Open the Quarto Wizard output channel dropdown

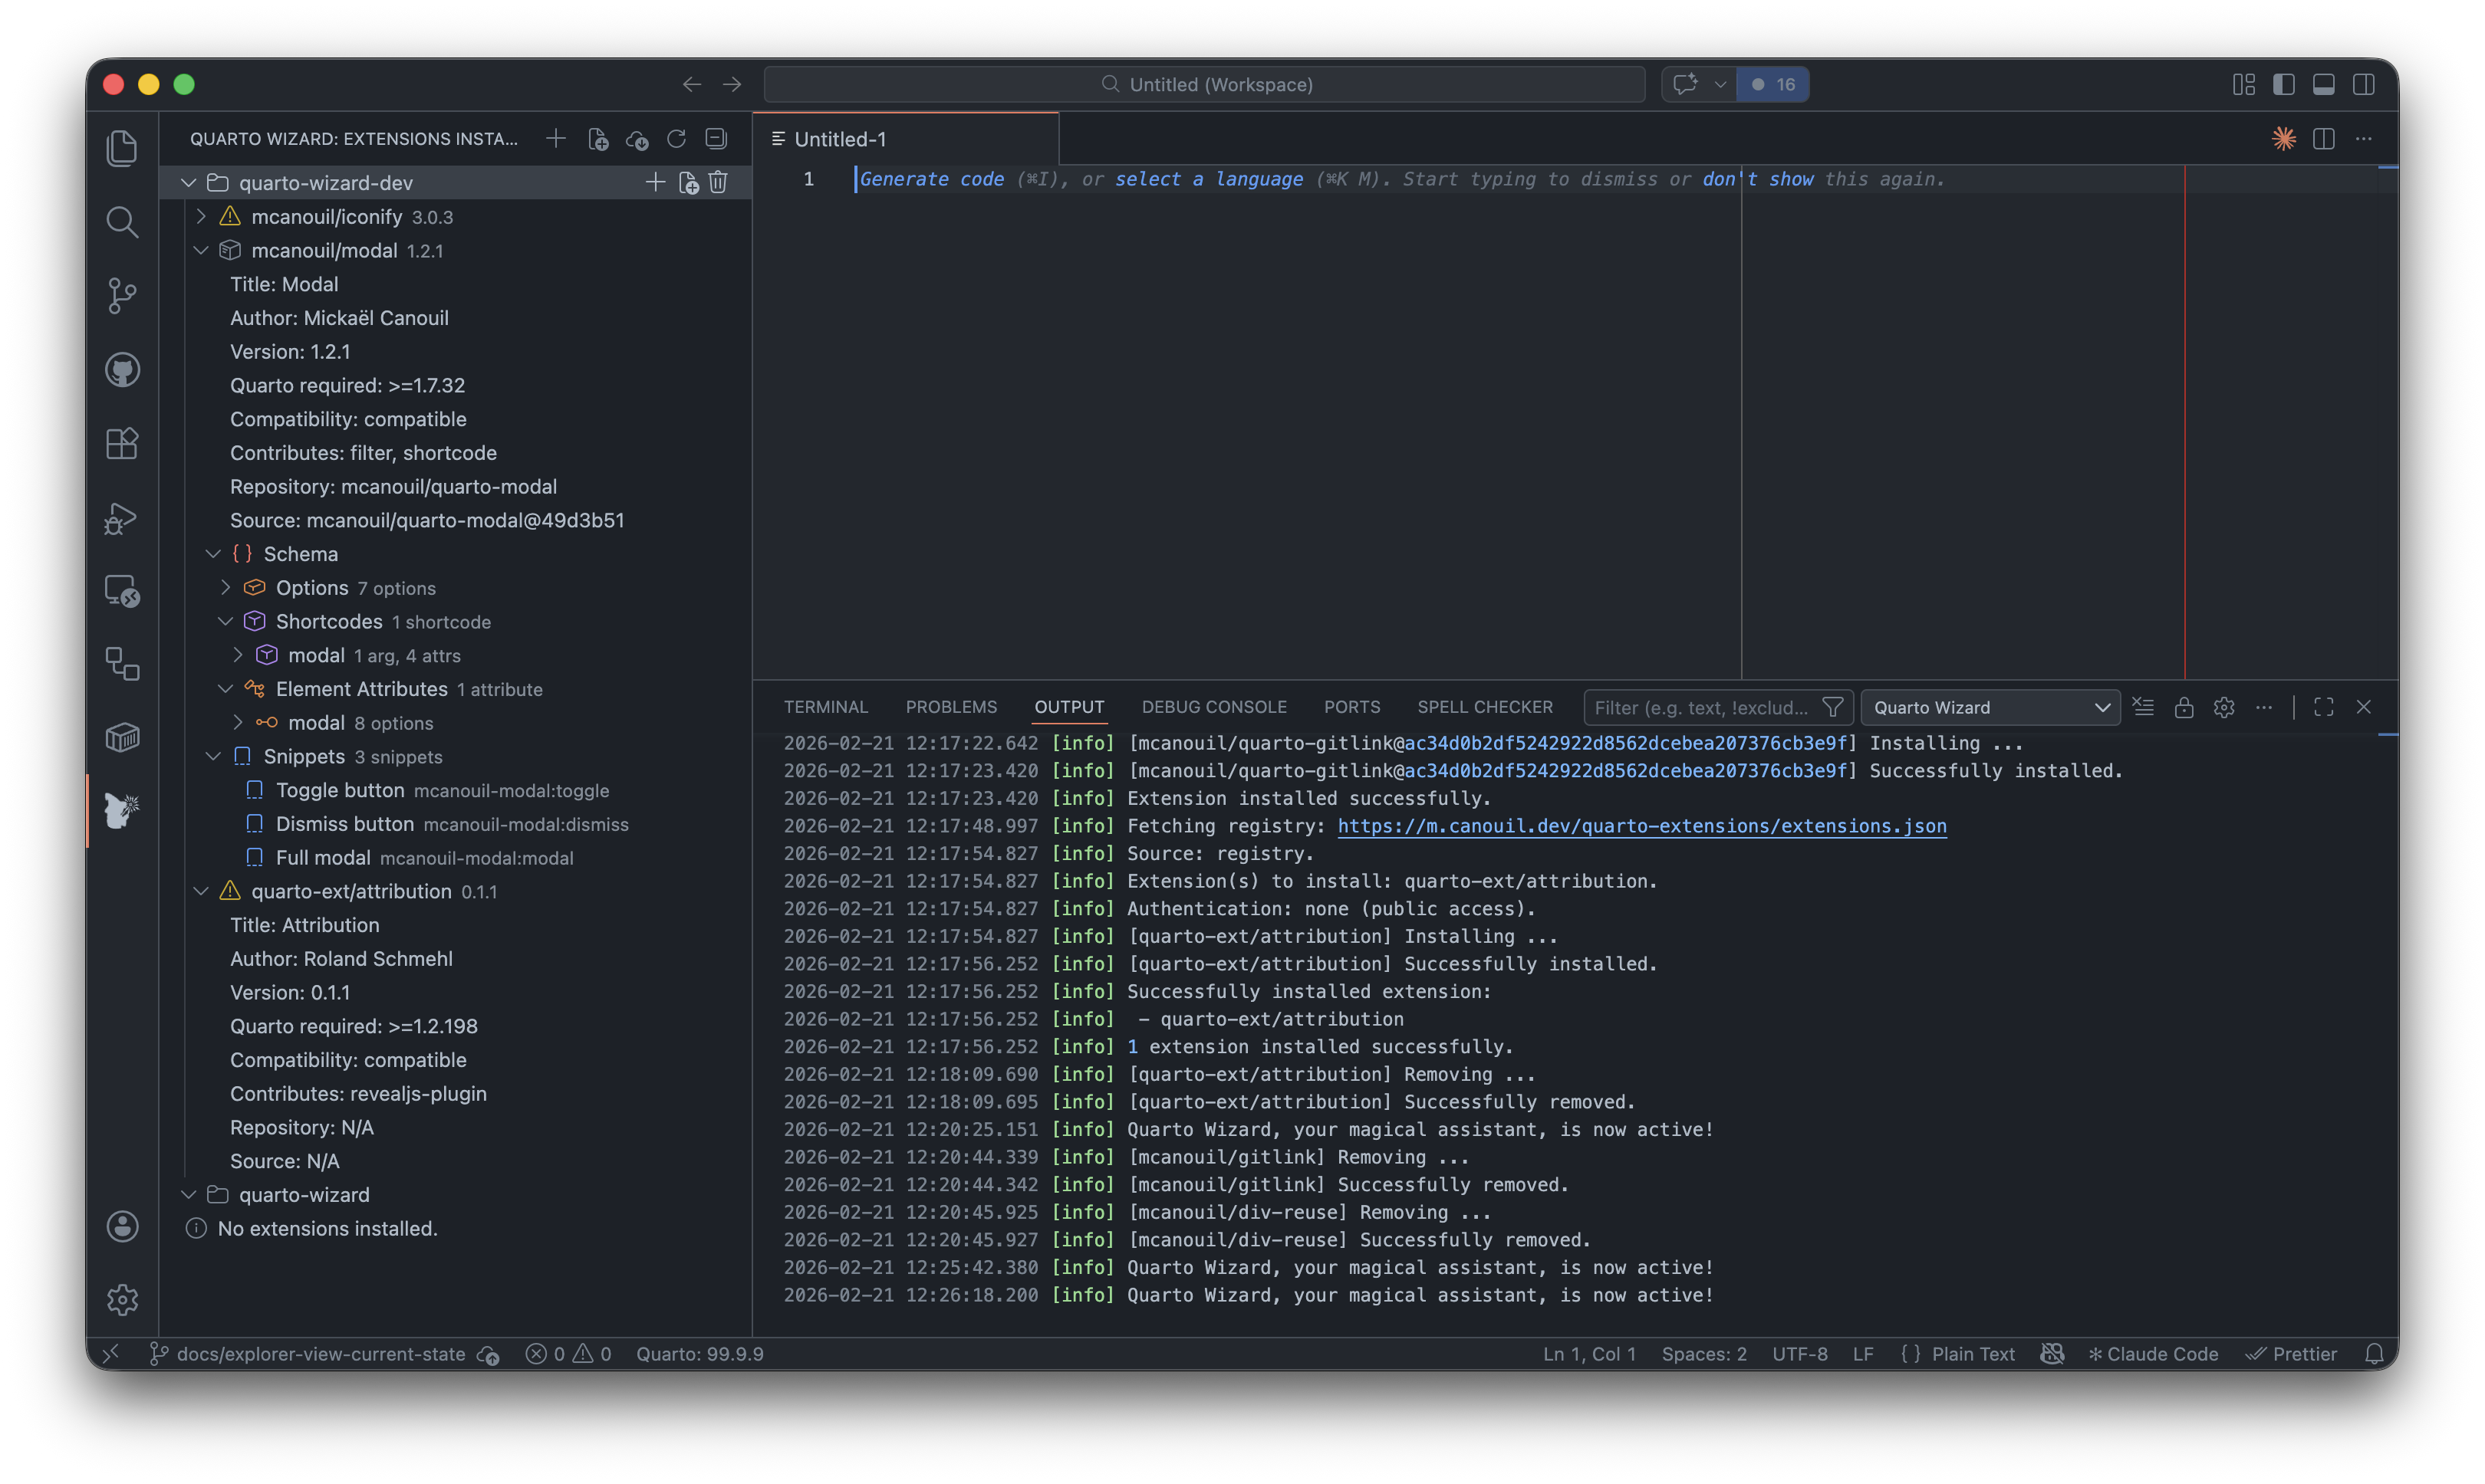(x=1990, y=707)
